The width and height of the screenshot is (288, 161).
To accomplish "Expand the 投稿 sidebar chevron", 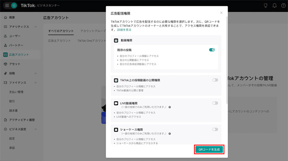I will [36, 73].
